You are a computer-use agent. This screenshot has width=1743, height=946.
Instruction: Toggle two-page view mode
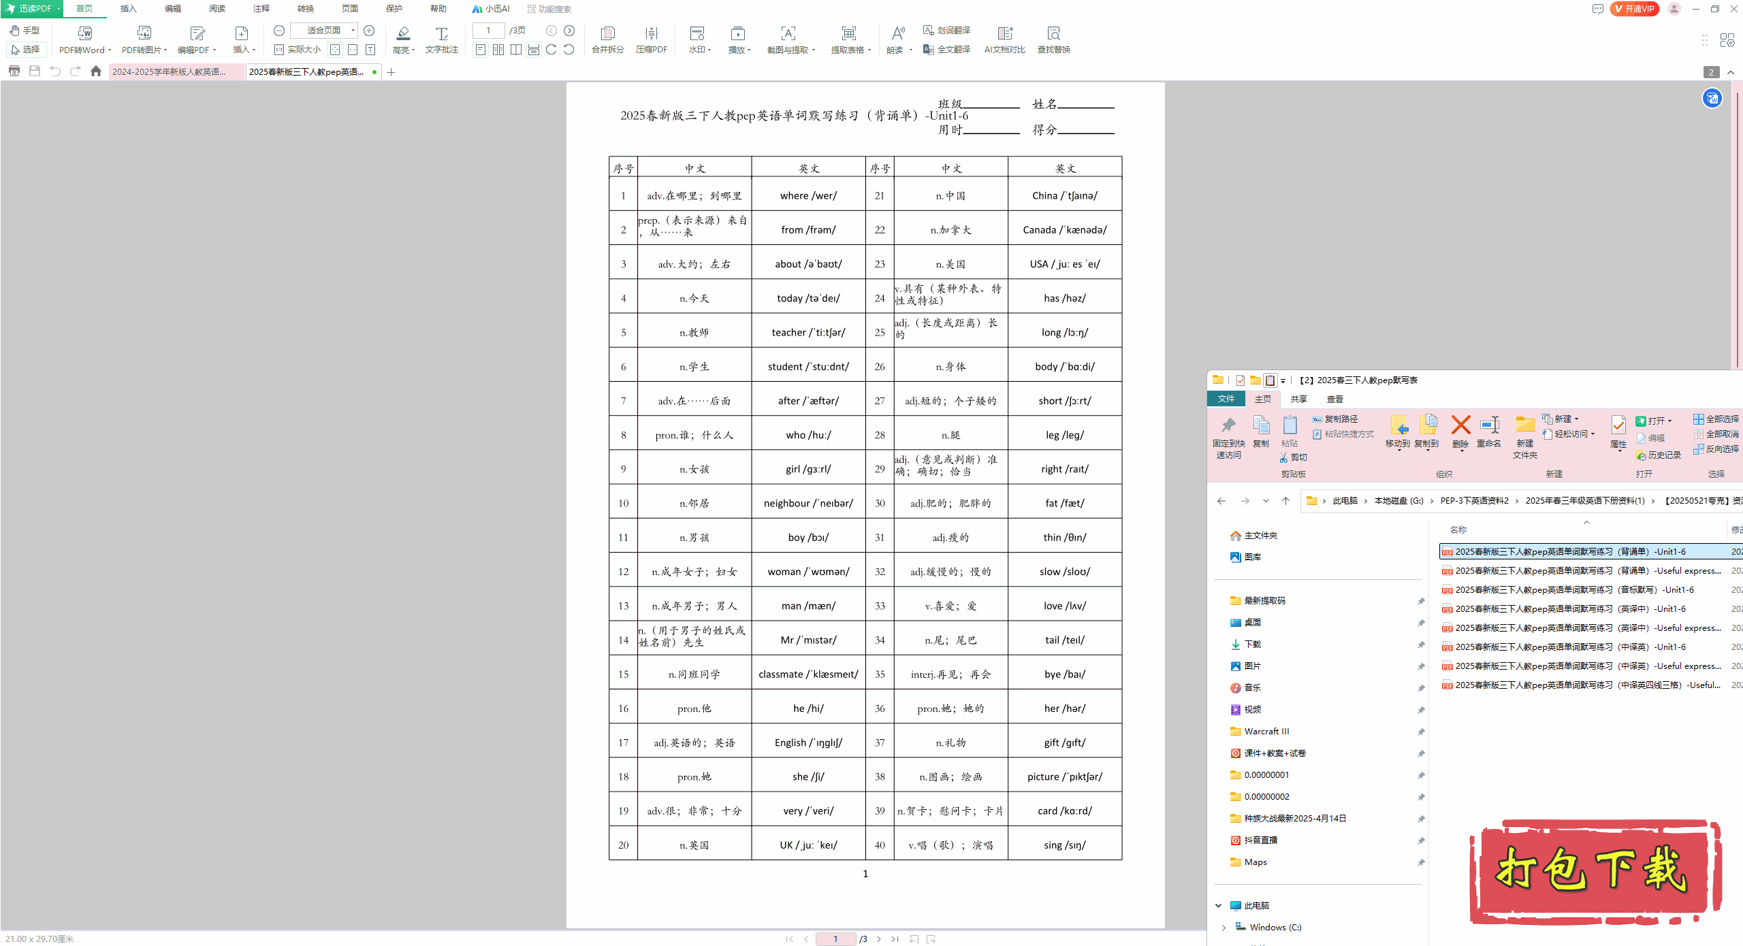point(498,50)
